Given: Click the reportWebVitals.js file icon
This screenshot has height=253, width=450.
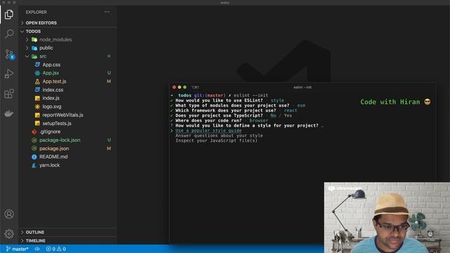Looking at the screenshot, I should coord(37,115).
